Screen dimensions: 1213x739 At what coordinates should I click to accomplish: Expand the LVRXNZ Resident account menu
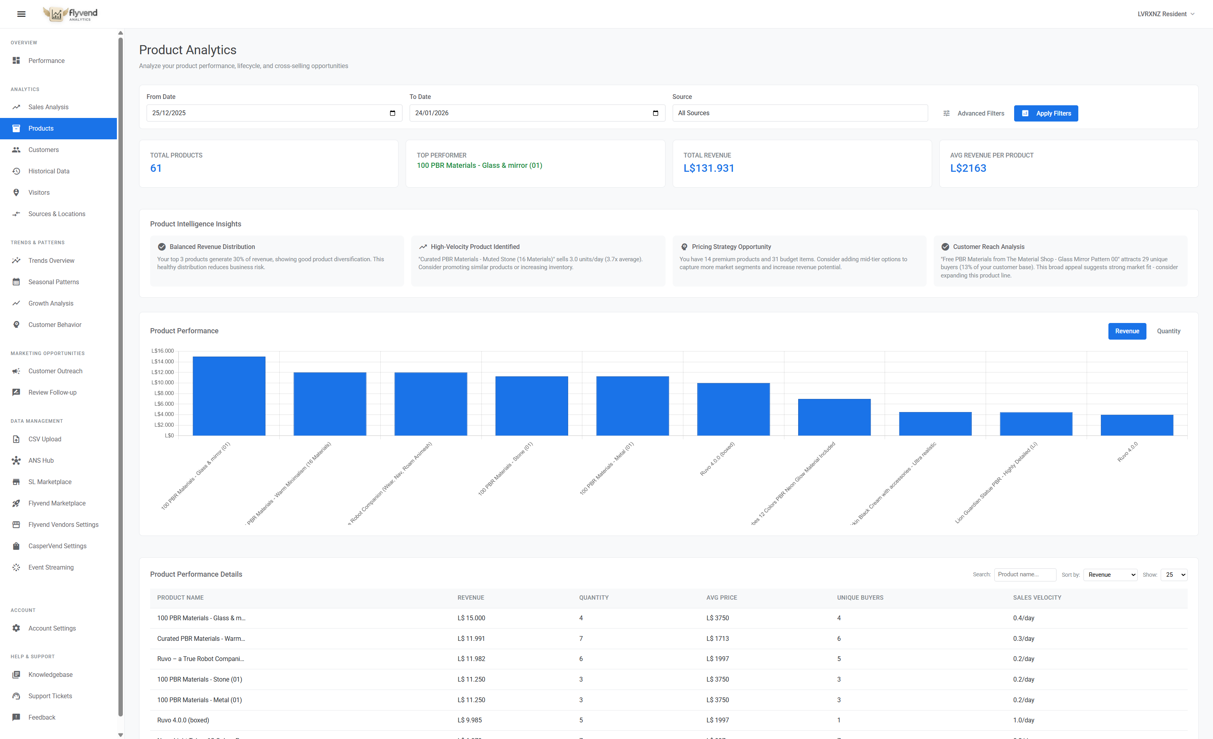coord(1166,14)
